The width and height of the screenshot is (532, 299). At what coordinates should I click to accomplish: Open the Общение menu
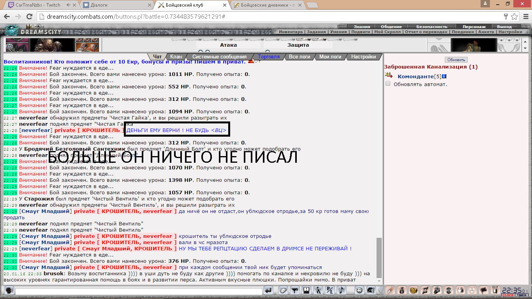[x=391, y=27]
